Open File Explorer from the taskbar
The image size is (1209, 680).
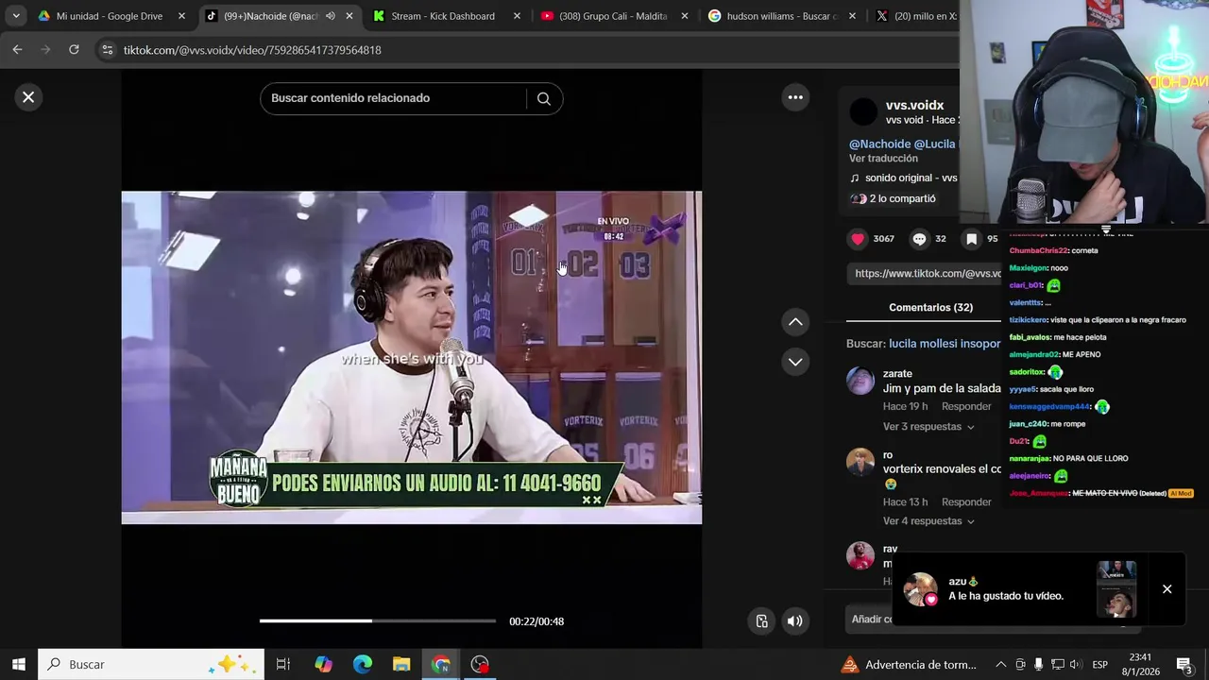(401, 664)
